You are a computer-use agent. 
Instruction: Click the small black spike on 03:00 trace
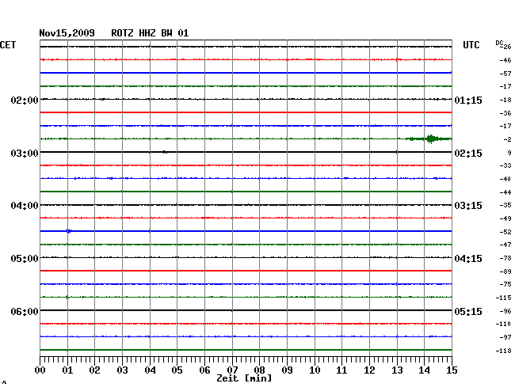coord(165,152)
